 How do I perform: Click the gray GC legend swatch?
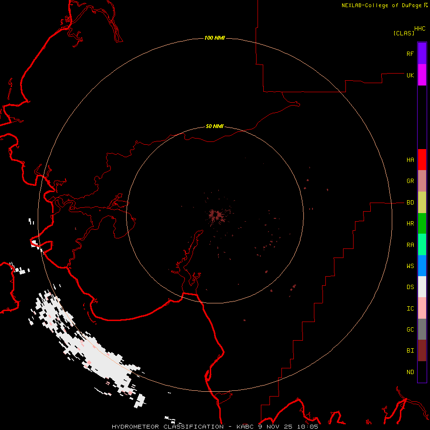click(422, 329)
